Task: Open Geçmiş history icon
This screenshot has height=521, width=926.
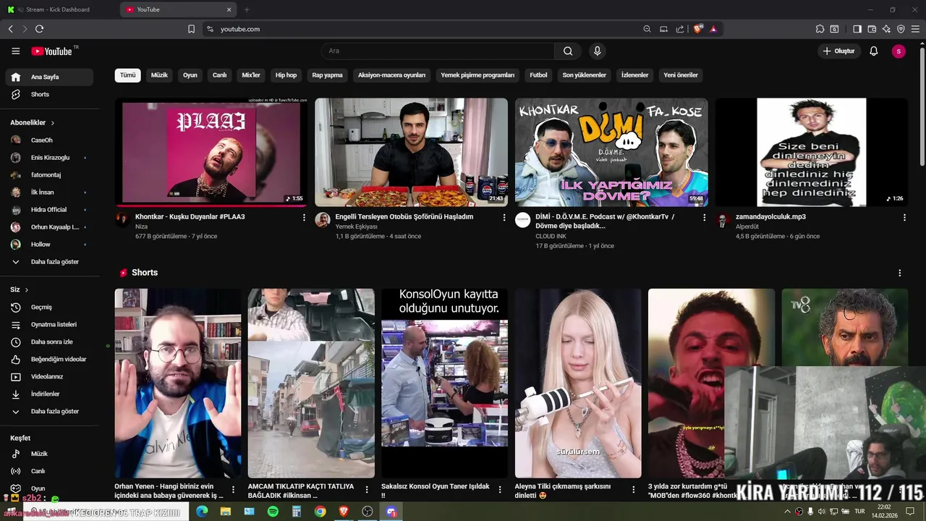Action: (16, 307)
